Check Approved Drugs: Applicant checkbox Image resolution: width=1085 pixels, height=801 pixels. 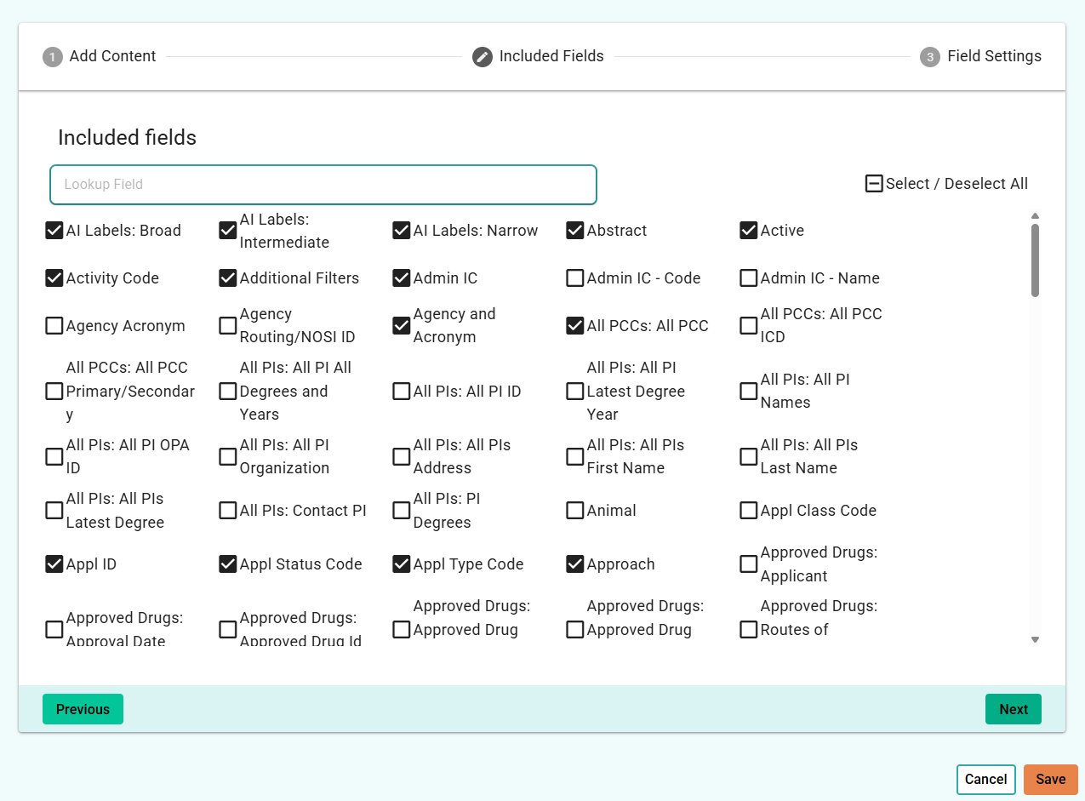pos(749,564)
